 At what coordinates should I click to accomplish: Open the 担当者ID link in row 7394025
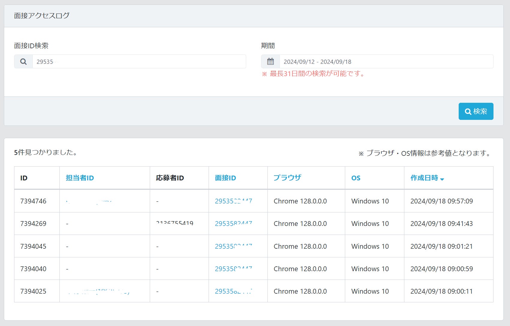point(98,292)
